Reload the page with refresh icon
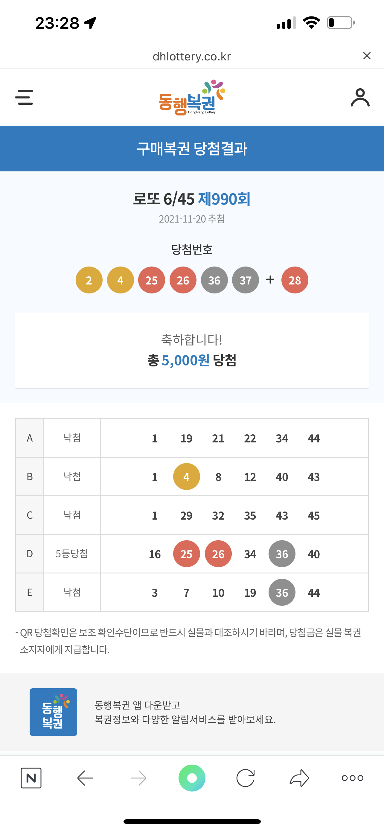 pyautogui.click(x=246, y=778)
